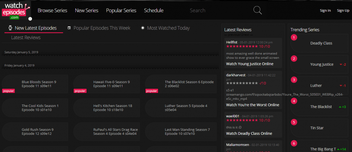Click the Search input field
Viewport: 352px width, 152px height.
point(219,10)
